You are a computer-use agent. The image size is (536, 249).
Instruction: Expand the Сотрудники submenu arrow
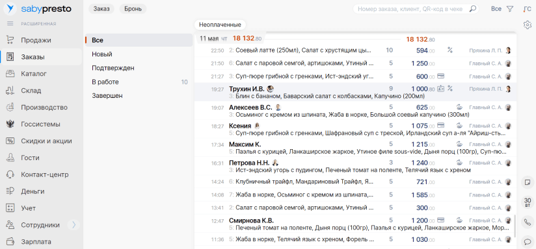(74, 225)
